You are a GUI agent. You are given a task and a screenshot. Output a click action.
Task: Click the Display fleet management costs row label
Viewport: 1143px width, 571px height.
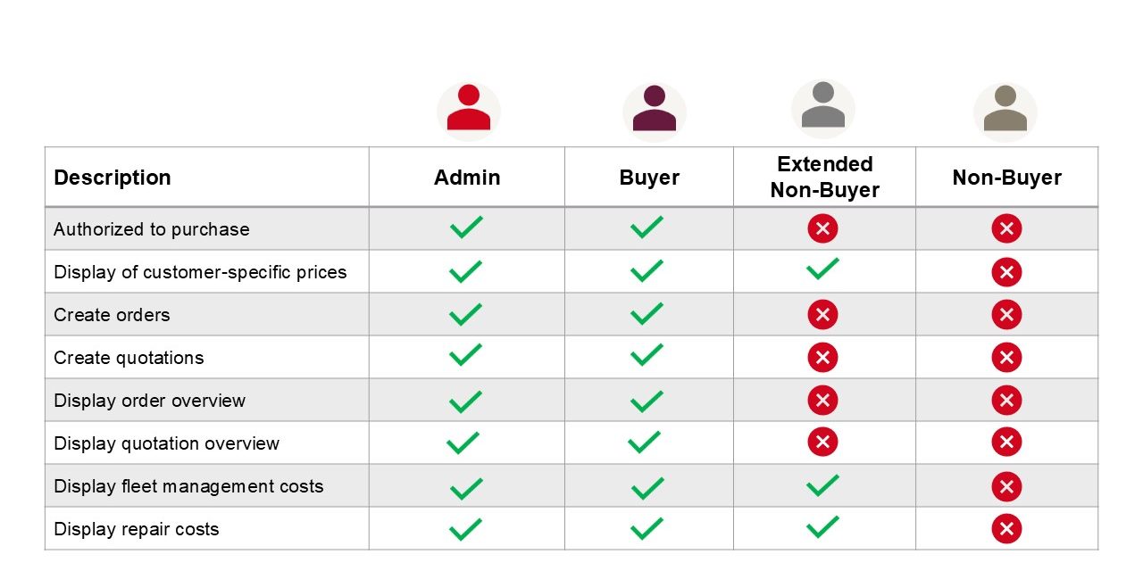[x=188, y=486]
